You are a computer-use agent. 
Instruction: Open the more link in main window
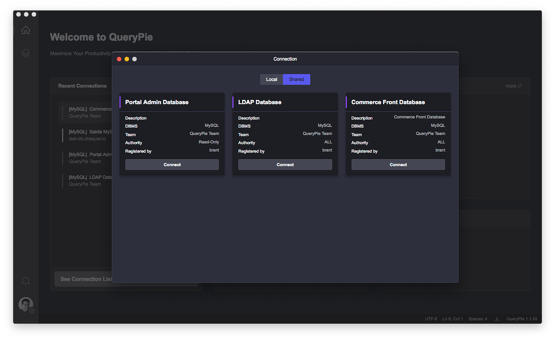tap(514, 86)
